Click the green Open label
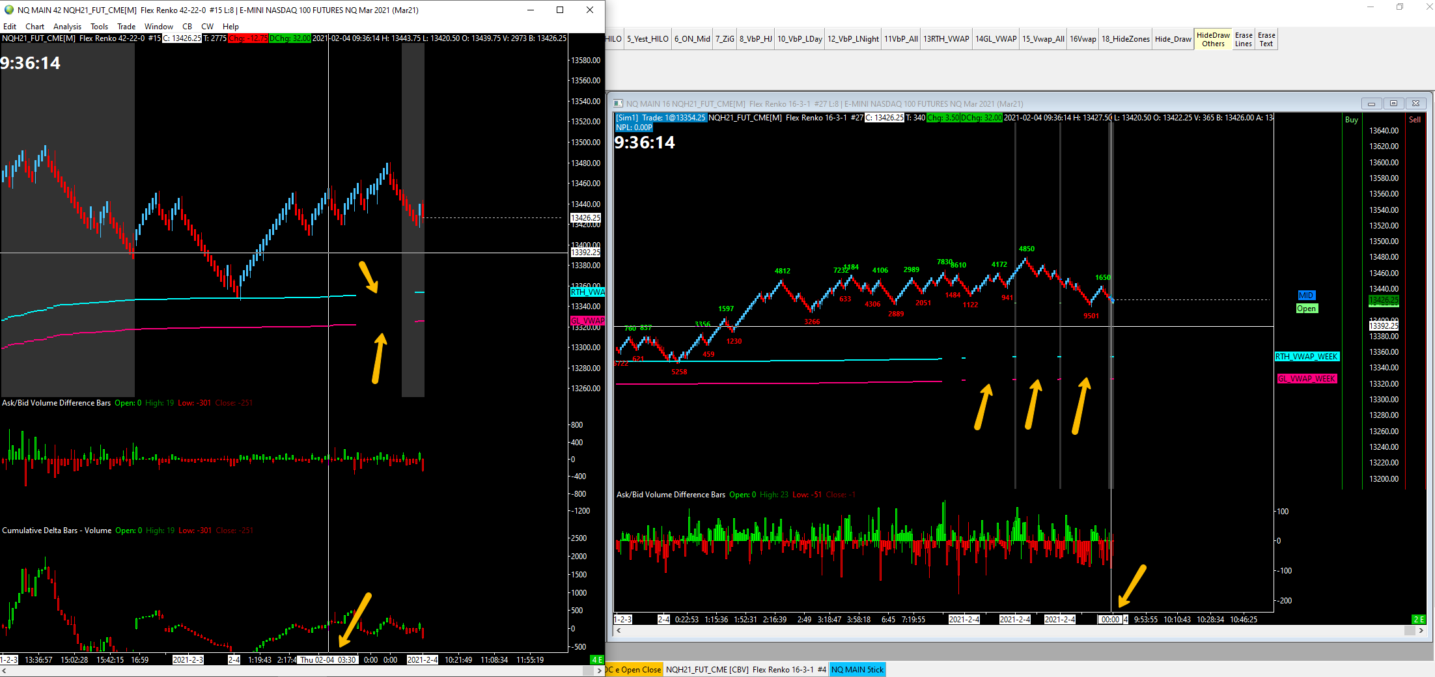This screenshot has height=677, width=1435. [1307, 309]
